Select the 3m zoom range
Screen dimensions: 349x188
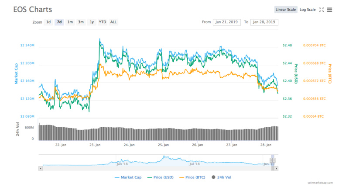[81, 22]
